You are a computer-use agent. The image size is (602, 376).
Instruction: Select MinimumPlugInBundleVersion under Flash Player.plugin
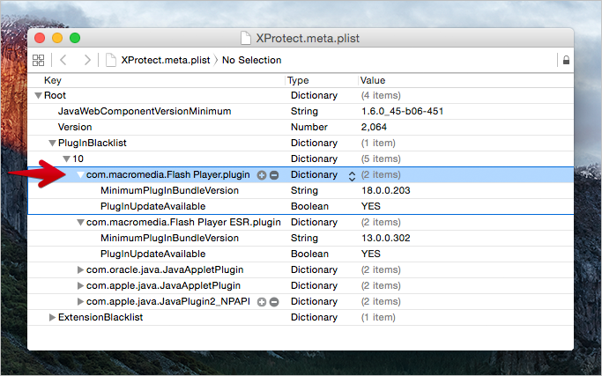(x=169, y=191)
